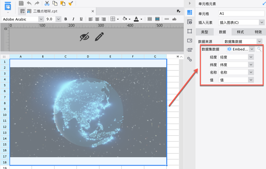Screen dimensions: 266x169
Task: Open cell element panel icon
Action: (x=189, y=12)
